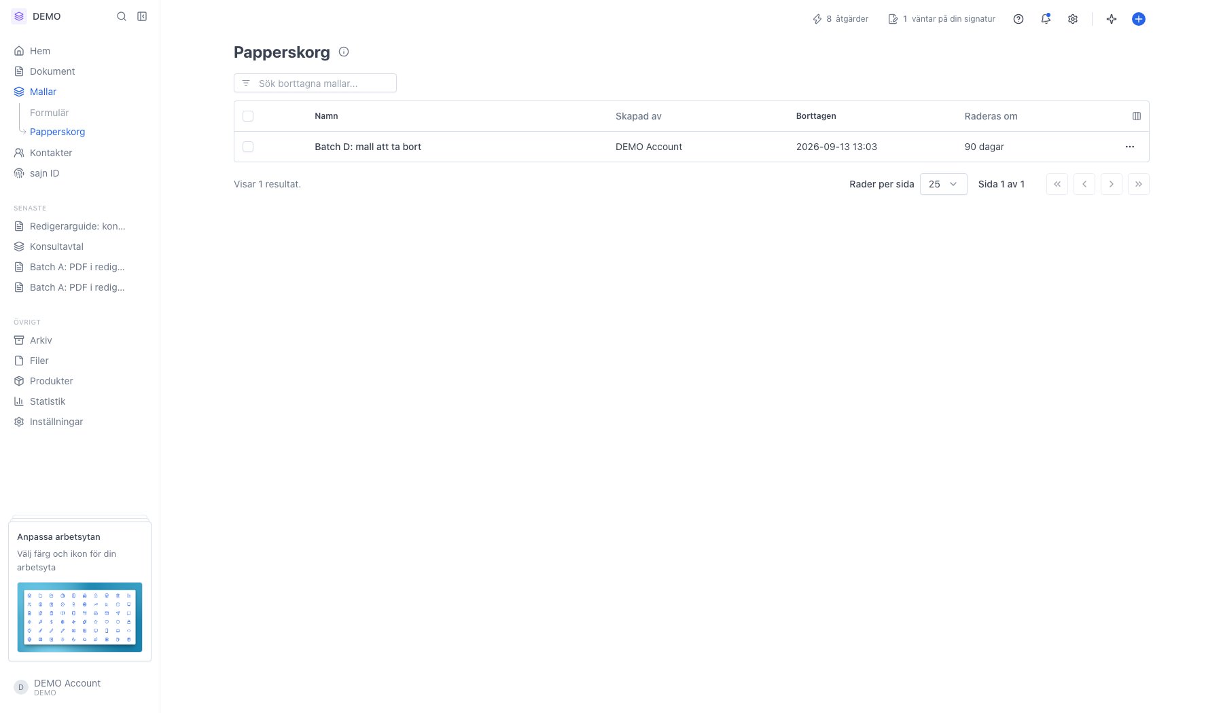
Task: Open the rows per page dropdown
Action: coord(943,184)
